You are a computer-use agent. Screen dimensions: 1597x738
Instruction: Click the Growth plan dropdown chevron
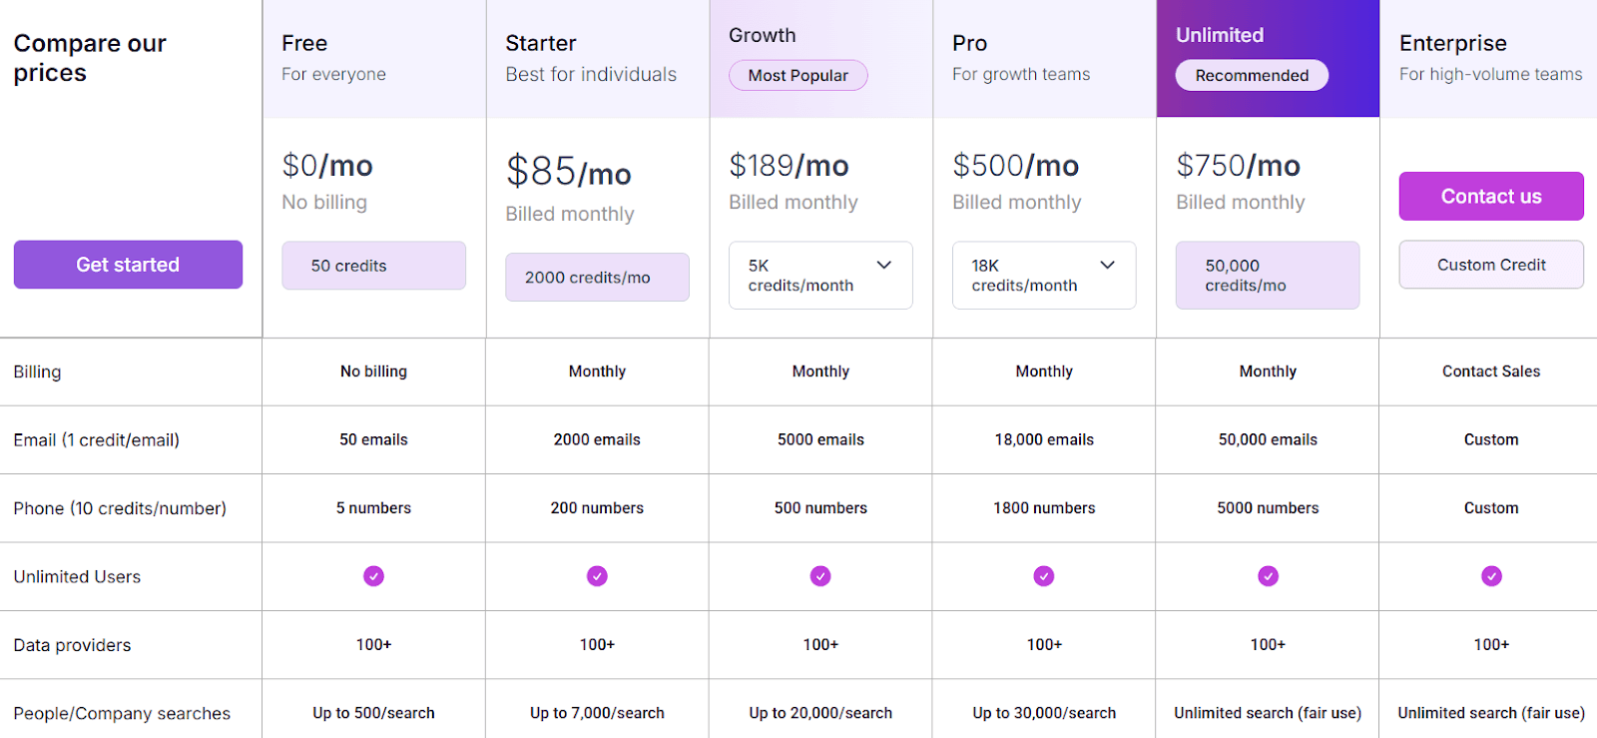tap(884, 266)
